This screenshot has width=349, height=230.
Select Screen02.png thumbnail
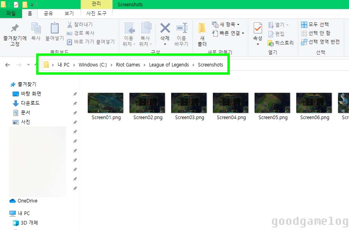pos(147,103)
